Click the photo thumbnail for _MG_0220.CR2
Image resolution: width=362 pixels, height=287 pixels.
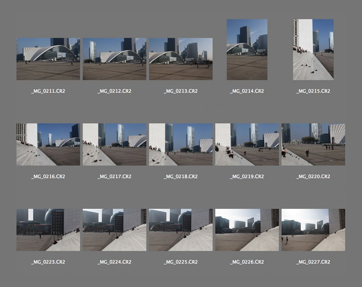(313, 144)
